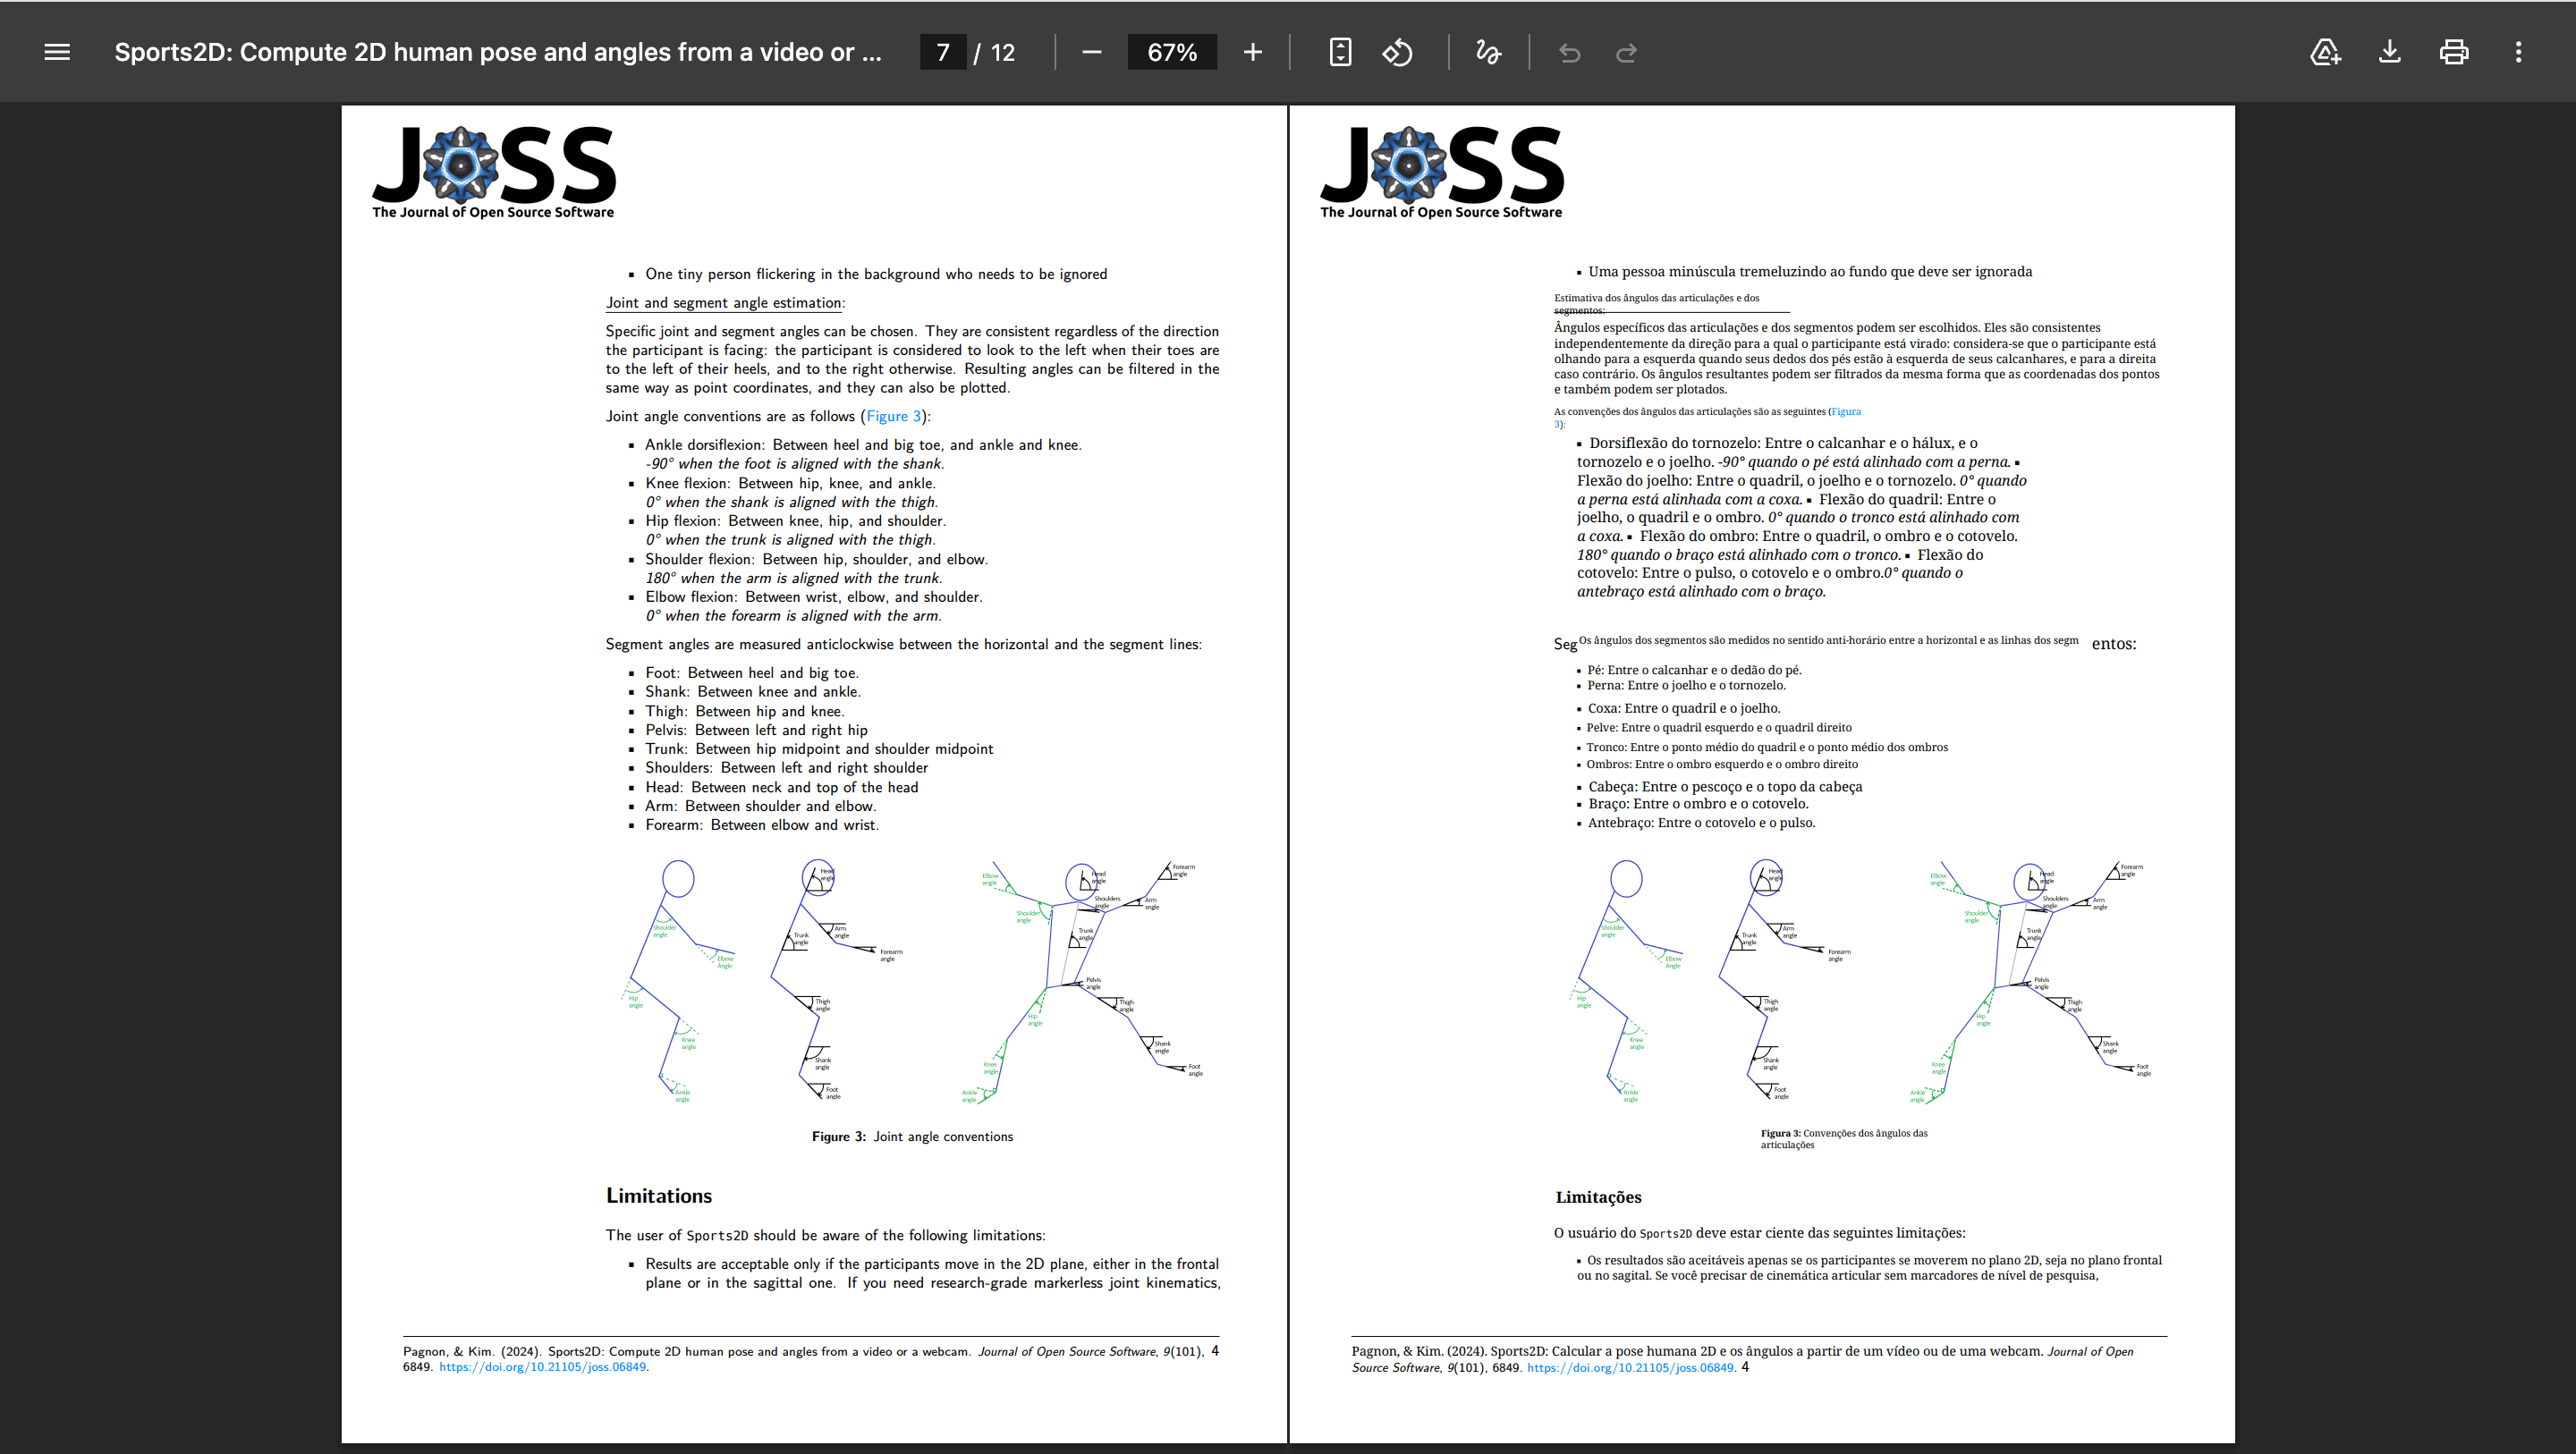The width and height of the screenshot is (2576, 1454).
Task: Save the PDF to Google Drive
Action: pyautogui.click(x=2325, y=52)
